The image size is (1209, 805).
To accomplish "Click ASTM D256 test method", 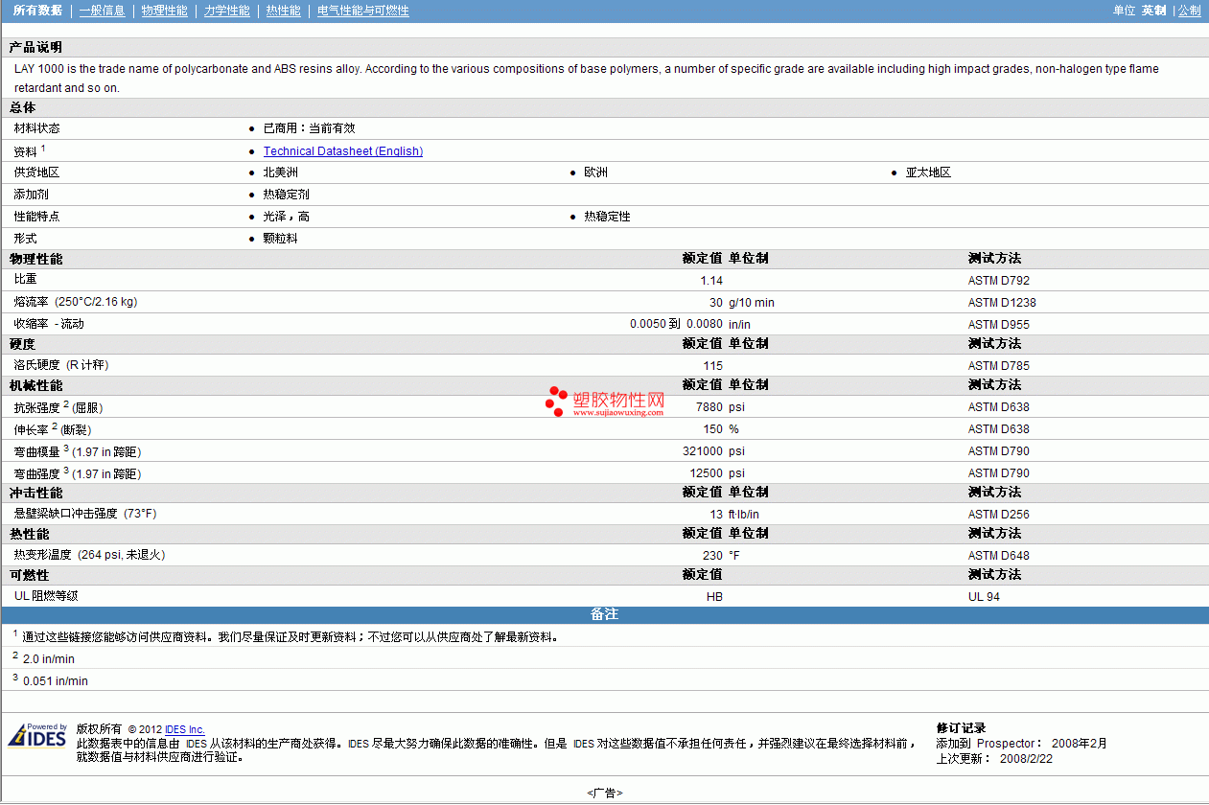I will click(999, 515).
